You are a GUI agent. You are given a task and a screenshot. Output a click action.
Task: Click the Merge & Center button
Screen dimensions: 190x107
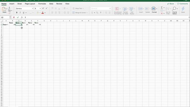pyautogui.click(x=80, y=12)
